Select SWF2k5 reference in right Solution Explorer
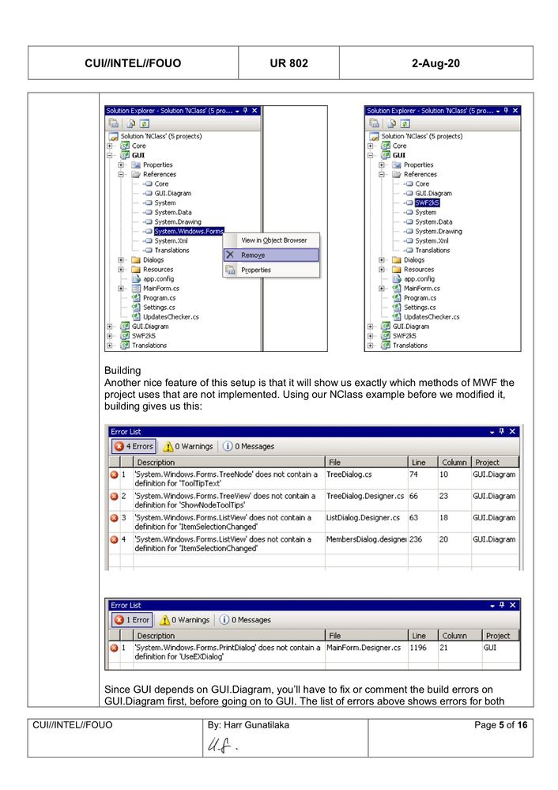 [427, 202]
